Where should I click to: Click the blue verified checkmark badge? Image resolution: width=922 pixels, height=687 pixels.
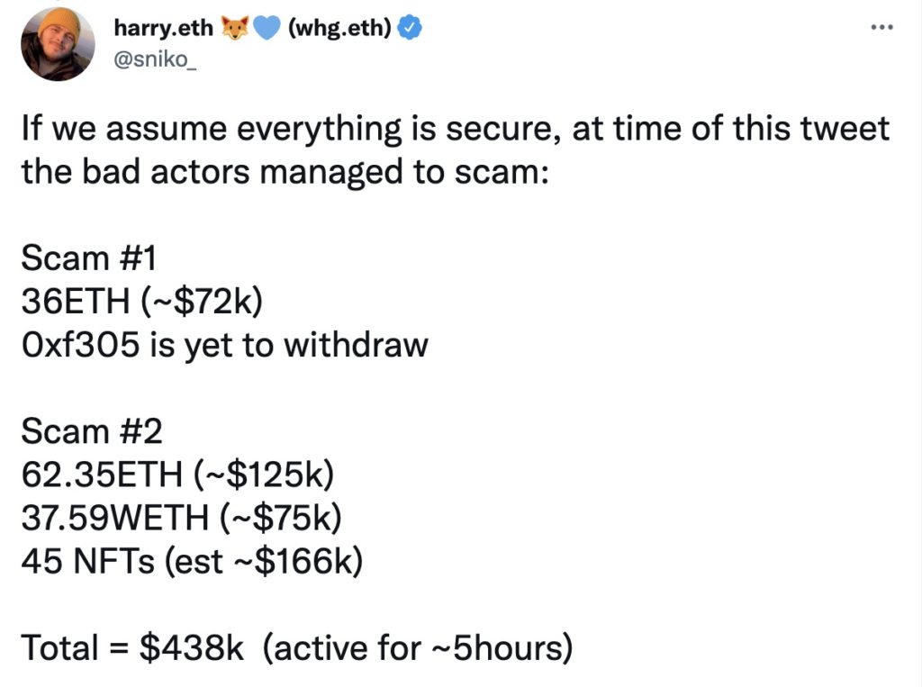tap(411, 28)
